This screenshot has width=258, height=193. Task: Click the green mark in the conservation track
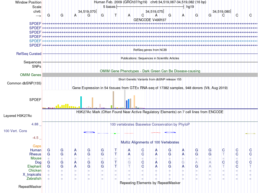point(115,133)
